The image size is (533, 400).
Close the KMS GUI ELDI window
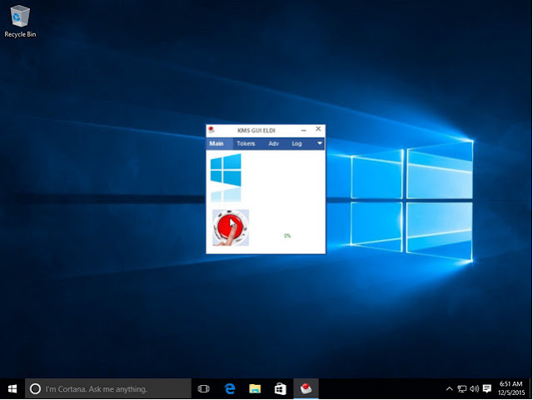point(318,129)
